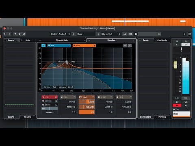Click the toolbar icon right of channel link
Screen dimensions: 195x146
[x=136, y=34]
